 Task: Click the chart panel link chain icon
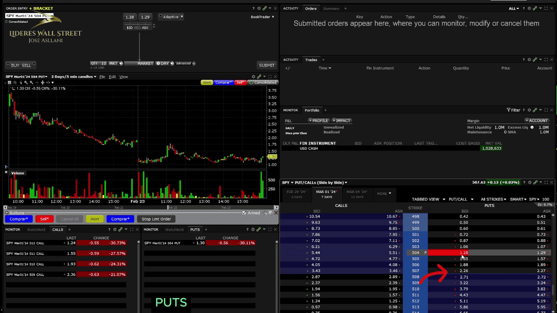tap(258, 77)
